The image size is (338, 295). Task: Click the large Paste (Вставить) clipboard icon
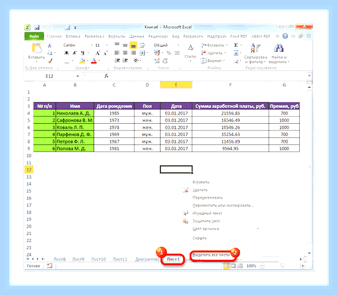point(37,47)
